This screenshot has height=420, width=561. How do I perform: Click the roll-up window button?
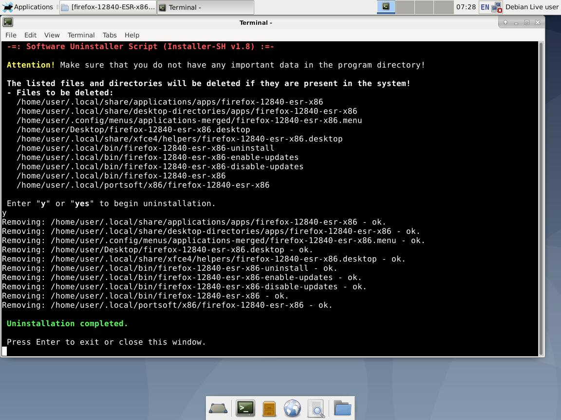click(x=505, y=22)
